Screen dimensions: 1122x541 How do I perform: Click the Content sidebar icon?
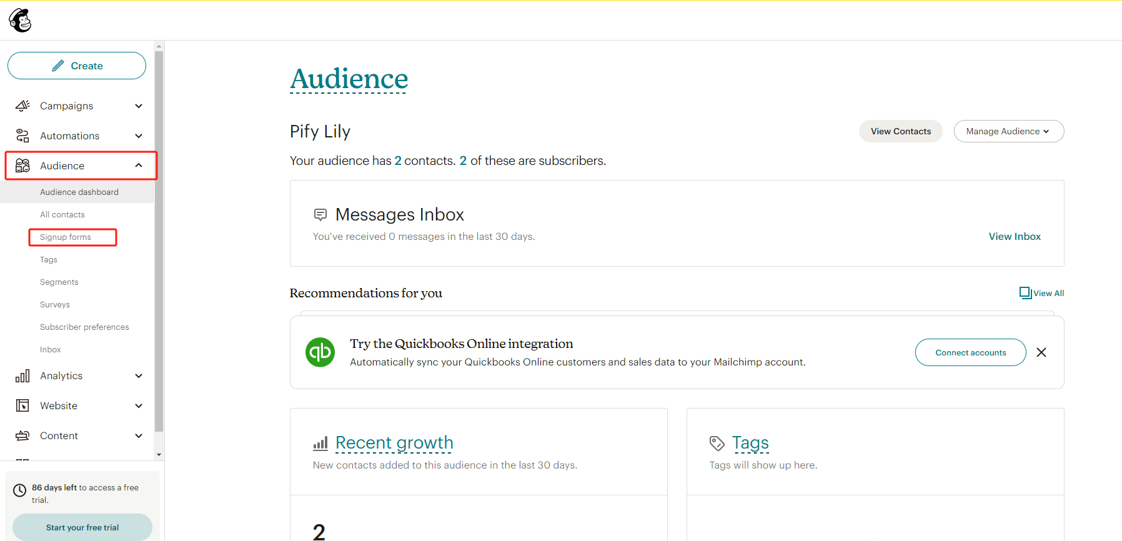click(22, 435)
